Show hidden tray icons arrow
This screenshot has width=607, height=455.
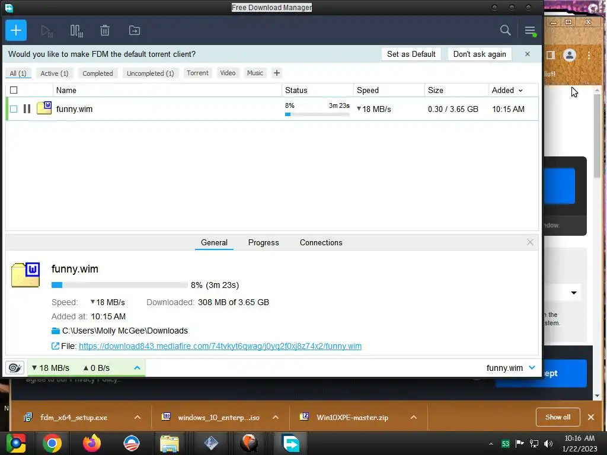point(491,444)
